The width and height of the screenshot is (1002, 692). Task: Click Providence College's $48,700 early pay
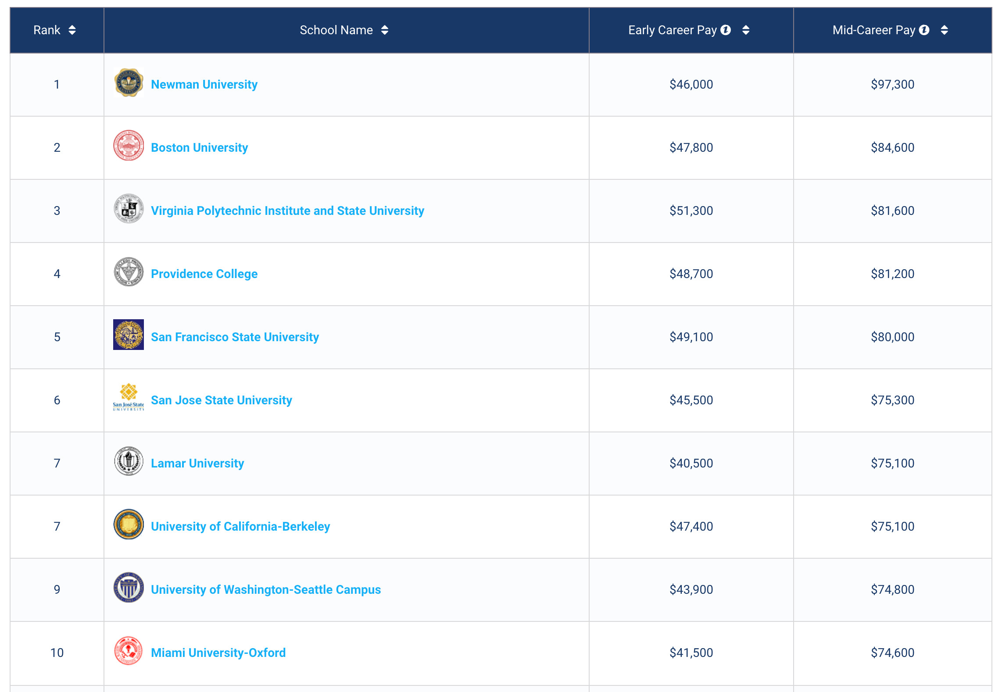691,274
